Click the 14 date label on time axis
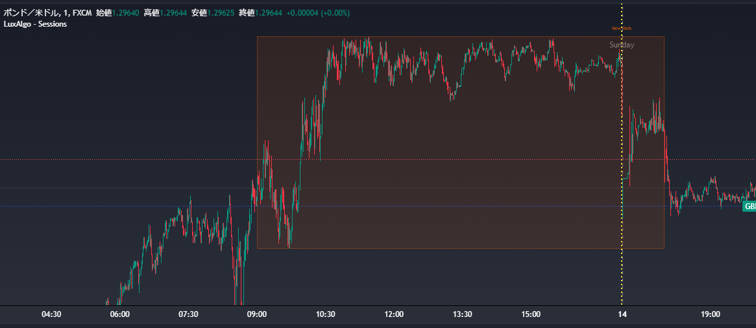 [622, 314]
